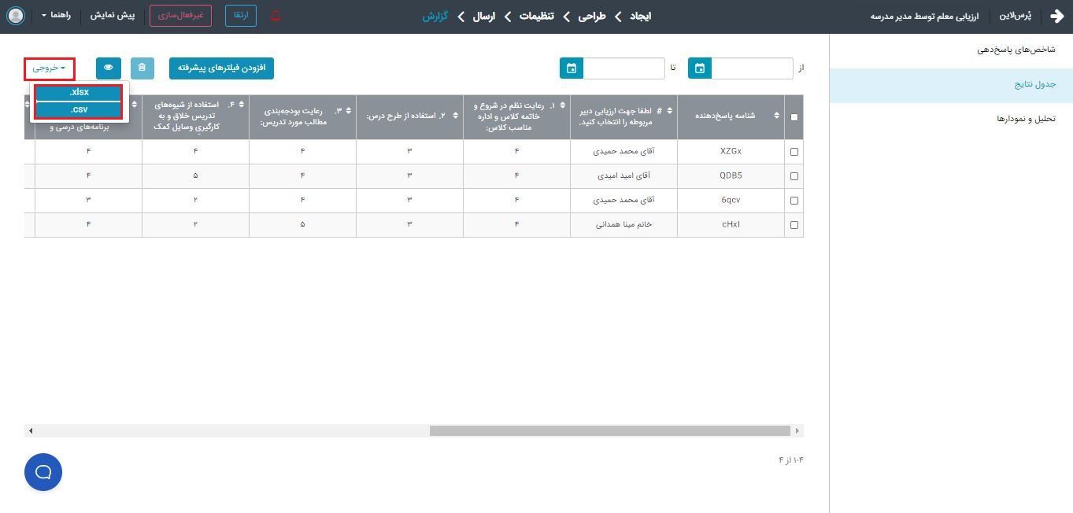1073x513 pixels.
Task: Check the select-all header checkbox
Action: [794, 117]
